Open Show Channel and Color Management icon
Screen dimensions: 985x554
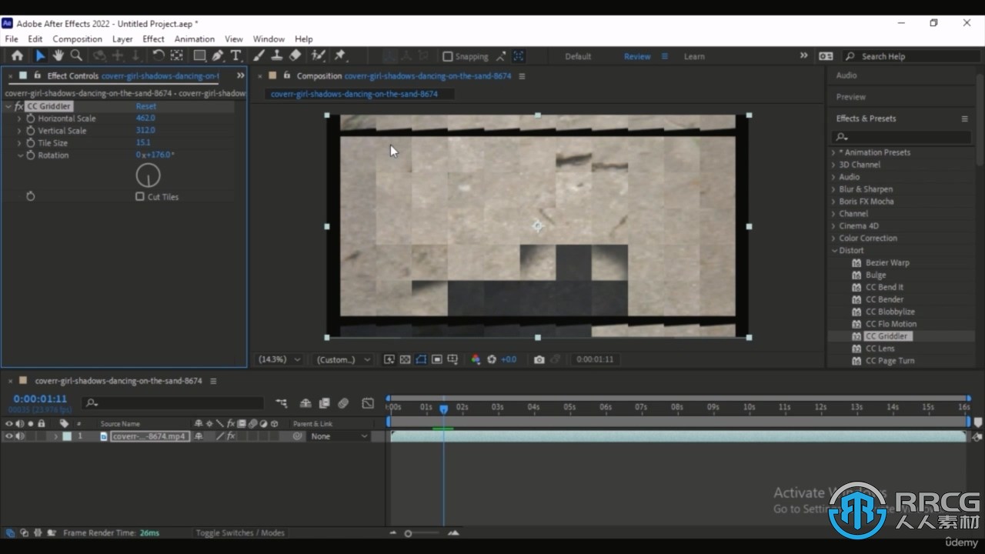coord(476,359)
